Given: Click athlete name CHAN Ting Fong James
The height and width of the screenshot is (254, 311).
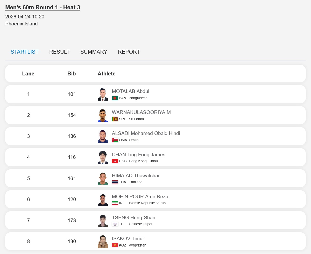Looking at the screenshot, I should pyautogui.click(x=138, y=155).
